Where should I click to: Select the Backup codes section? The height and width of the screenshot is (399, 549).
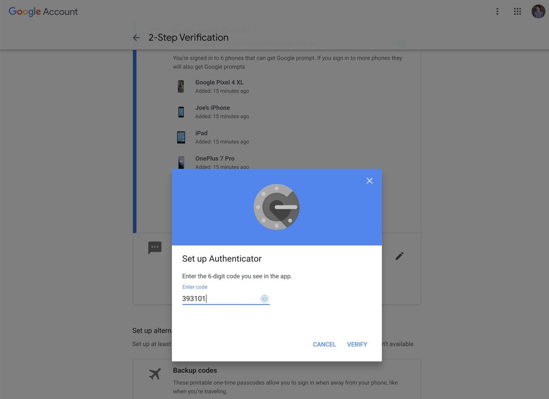(x=195, y=370)
